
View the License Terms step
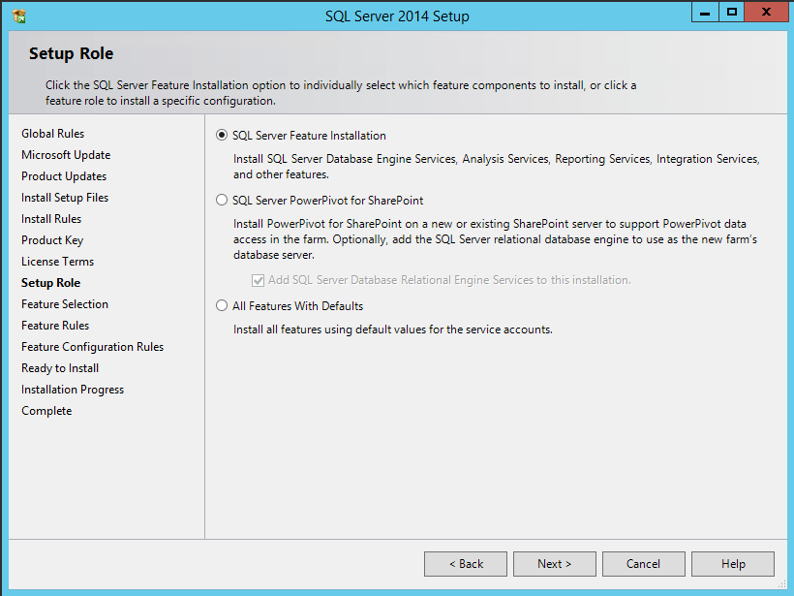[x=57, y=261]
